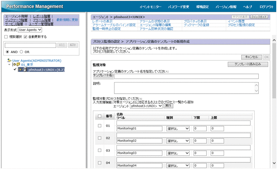The image size is (278, 170).
Task: Open the ブックマークの登録 link
Action: (196, 25)
